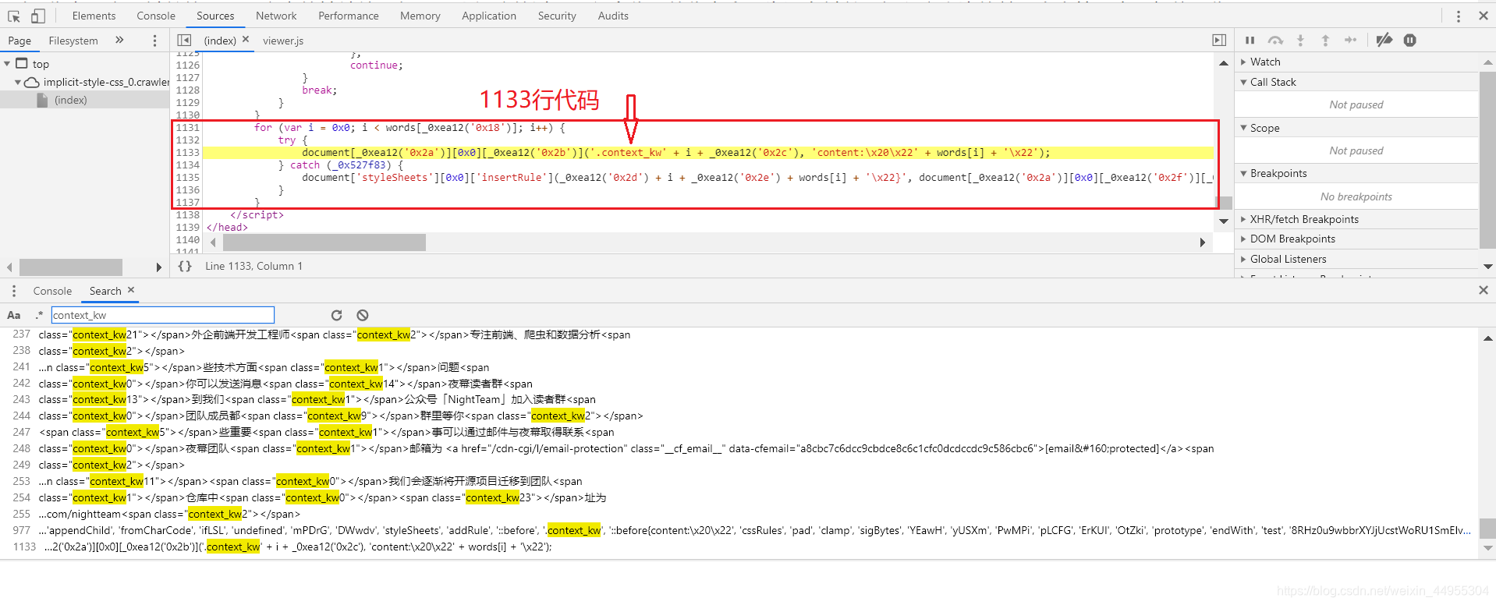The image size is (1496, 605).
Task: Toggle pause on exceptions icon
Action: 1409,40
